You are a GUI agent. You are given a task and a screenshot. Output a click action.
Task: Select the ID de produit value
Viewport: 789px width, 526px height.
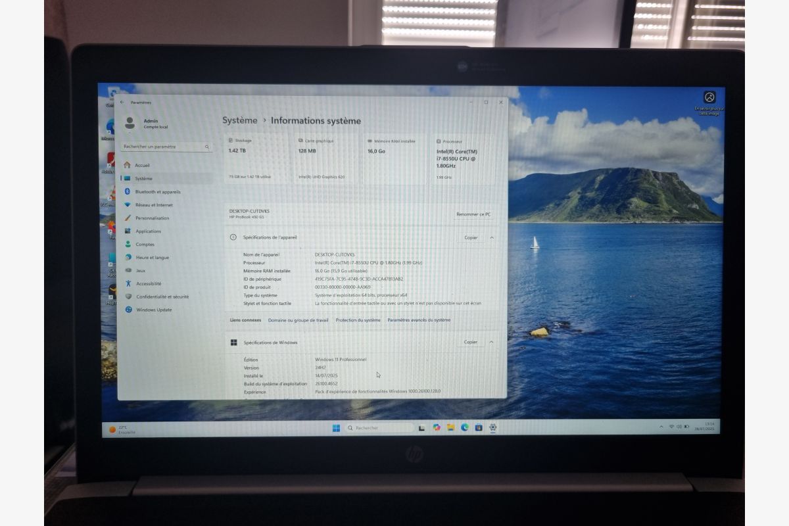[343, 287]
